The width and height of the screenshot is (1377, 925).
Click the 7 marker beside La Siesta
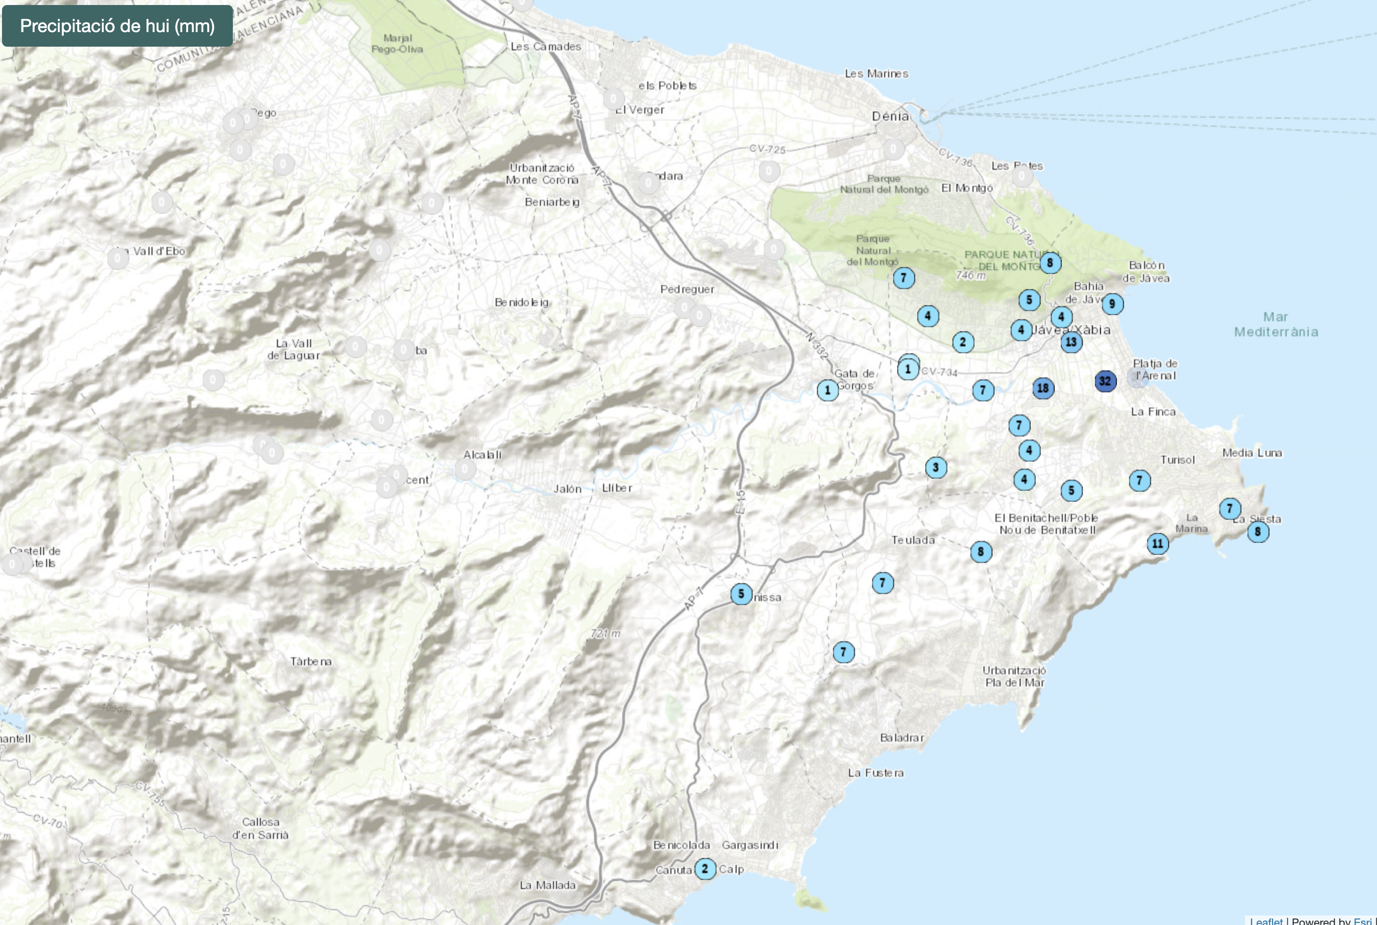pos(1230,509)
